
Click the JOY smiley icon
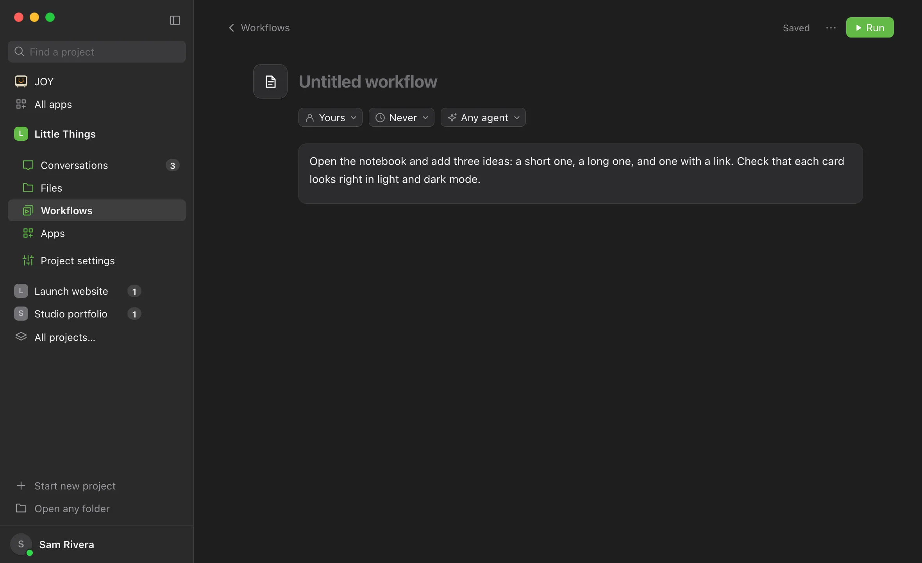[x=21, y=81]
